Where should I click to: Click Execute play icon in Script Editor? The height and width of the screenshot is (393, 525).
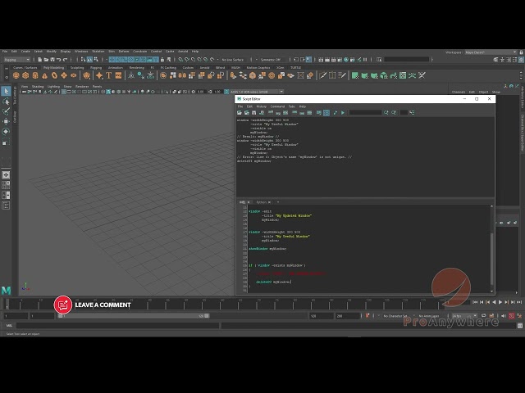point(343,113)
